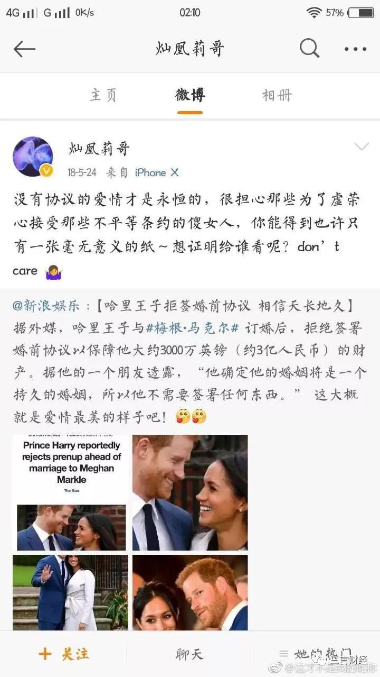This screenshot has width=380, height=677.
Task: Open the waving couple photo thumbnail
Action: tap(70, 592)
